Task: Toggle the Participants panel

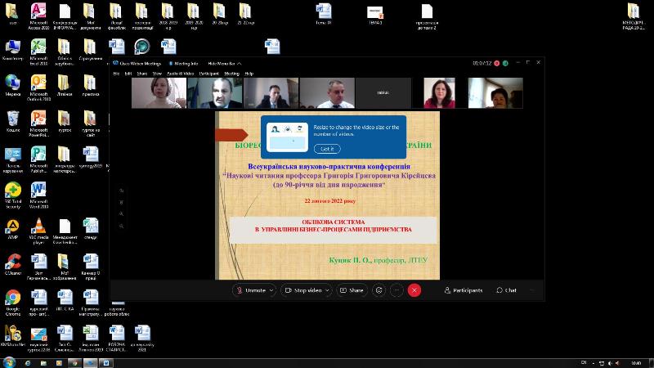Action: [x=463, y=290]
